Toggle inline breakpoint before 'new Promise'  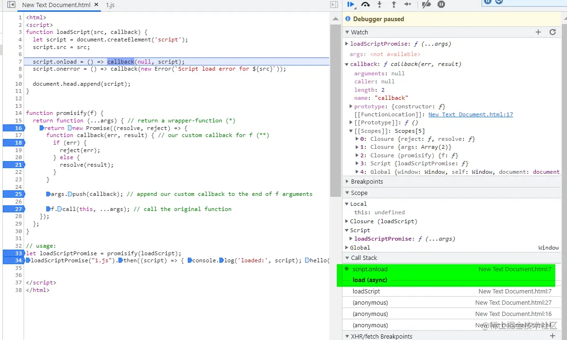70,128
